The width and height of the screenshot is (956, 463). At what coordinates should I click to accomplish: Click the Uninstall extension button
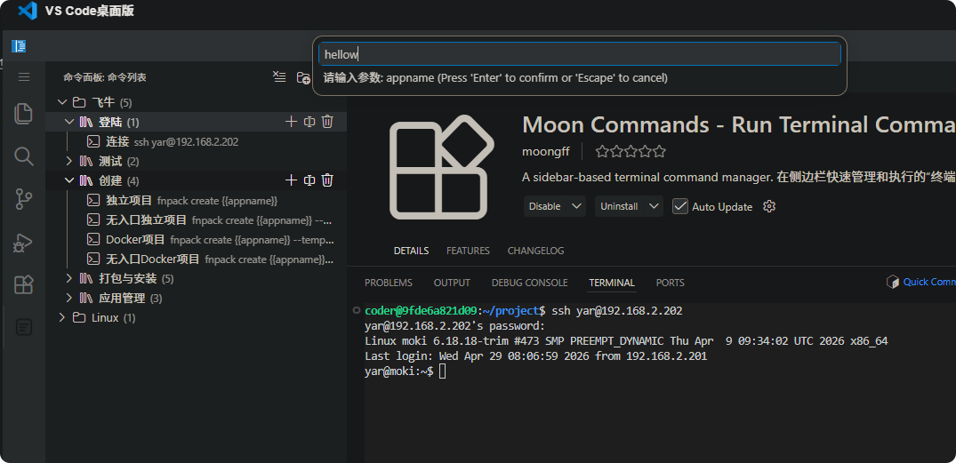(619, 206)
